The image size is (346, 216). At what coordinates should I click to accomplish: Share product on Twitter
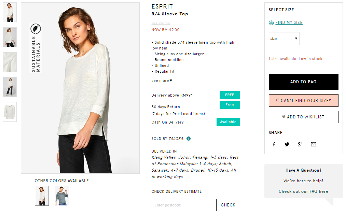tap(287, 144)
